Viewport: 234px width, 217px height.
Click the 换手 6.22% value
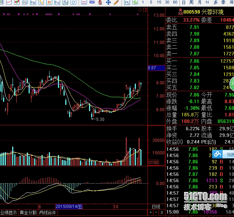tap(193, 129)
